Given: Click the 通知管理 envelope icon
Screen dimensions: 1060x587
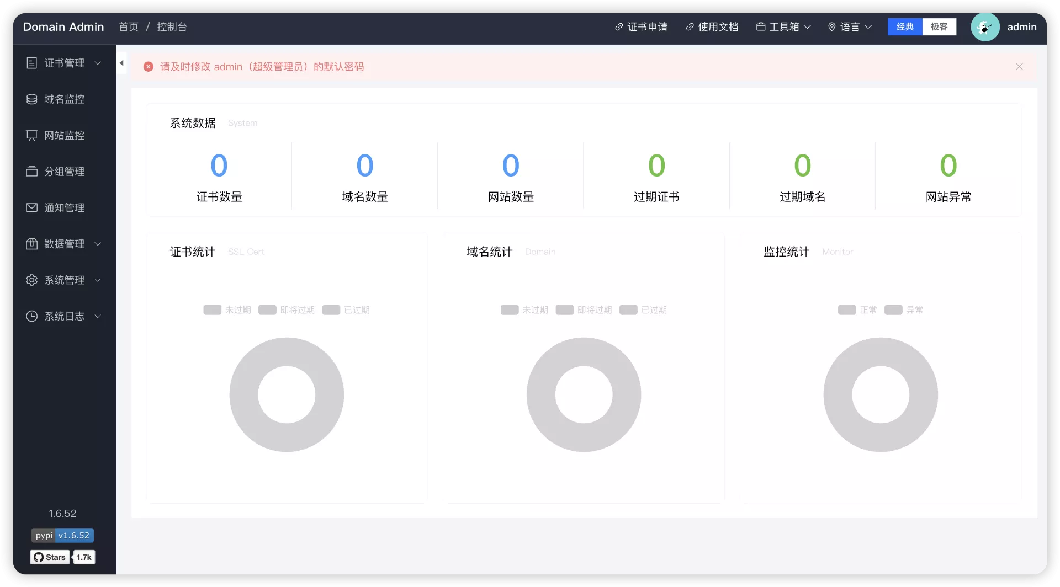Looking at the screenshot, I should (32, 207).
